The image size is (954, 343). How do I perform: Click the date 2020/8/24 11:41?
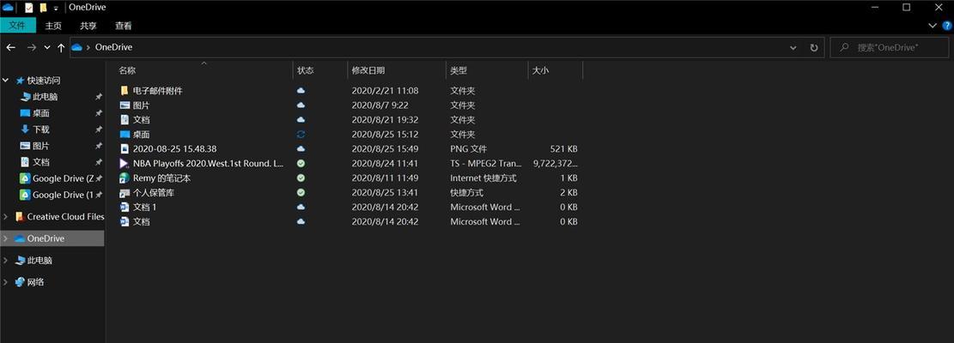[385, 163]
